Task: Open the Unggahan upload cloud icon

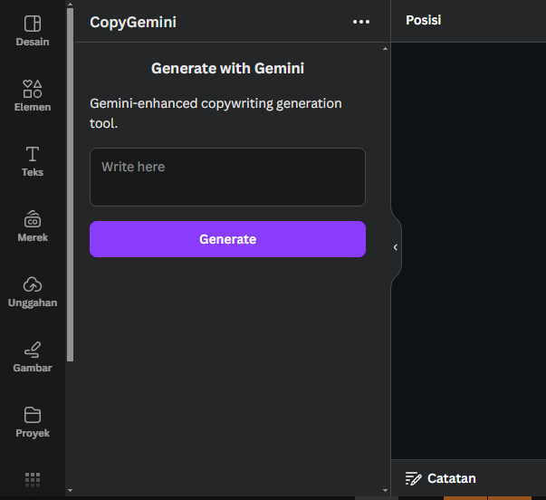Action: pyautogui.click(x=33, y=284)
